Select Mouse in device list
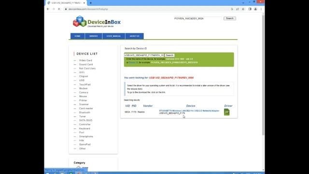This screenshot has height=174, width=309. 83,96
